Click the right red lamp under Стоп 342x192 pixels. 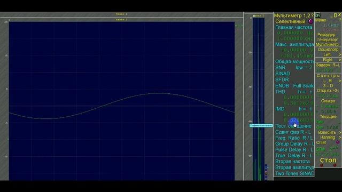coord(335,165)
